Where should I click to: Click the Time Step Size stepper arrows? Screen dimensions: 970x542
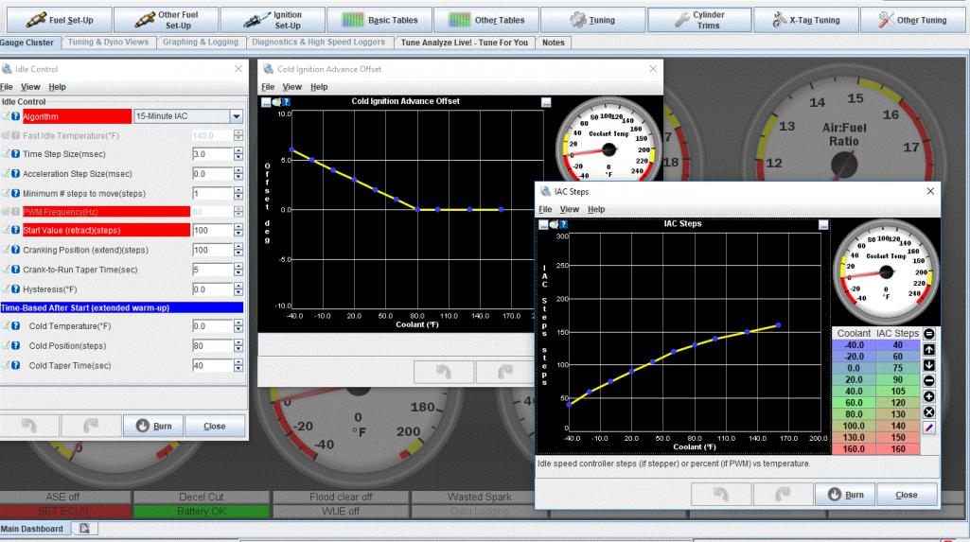238,153
